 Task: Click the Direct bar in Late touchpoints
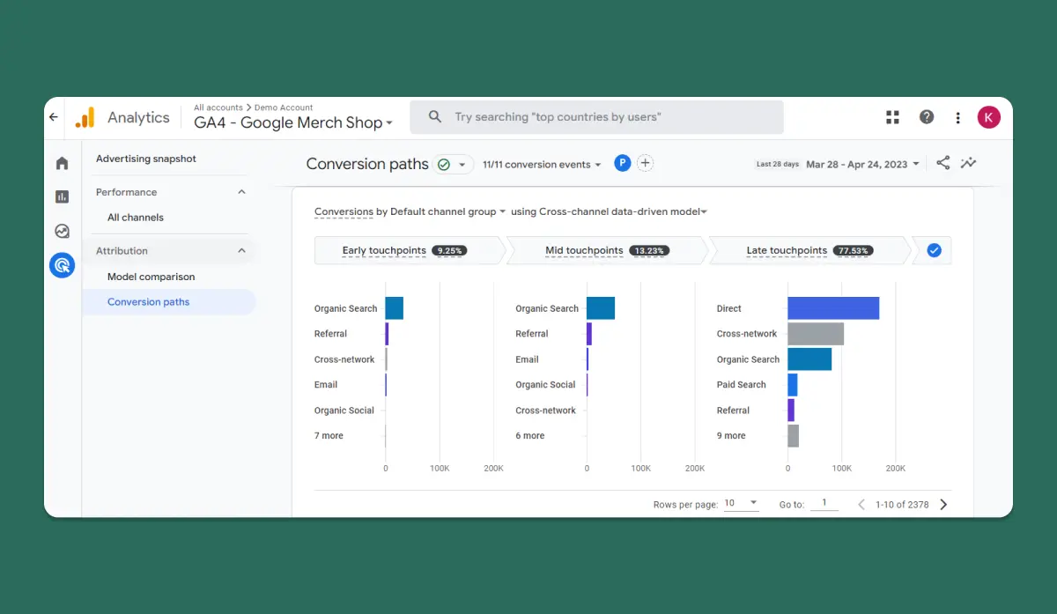(833, 308)
